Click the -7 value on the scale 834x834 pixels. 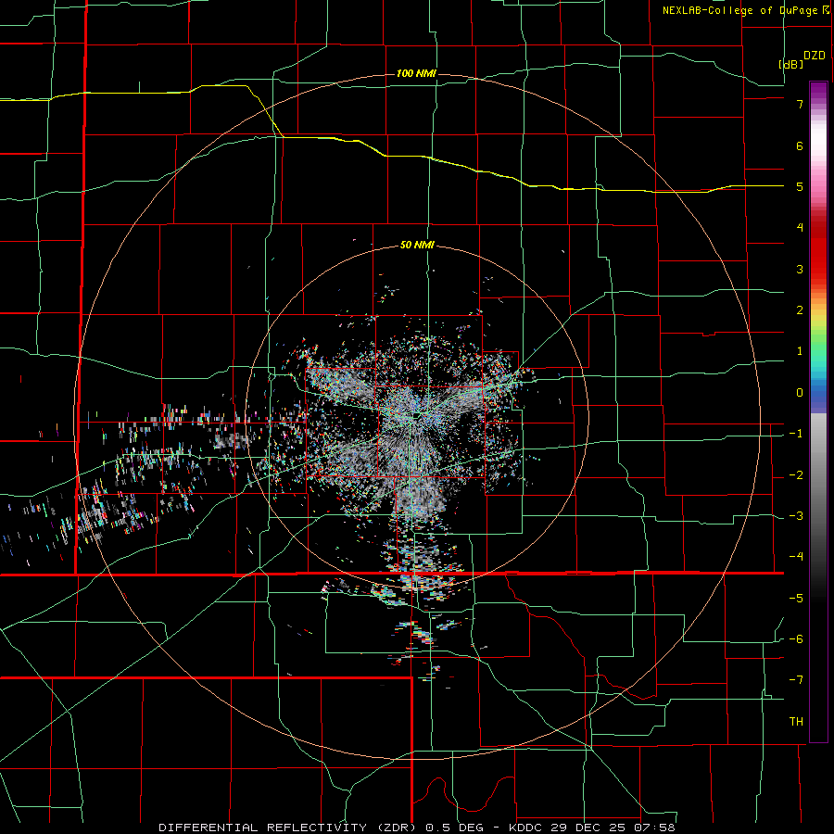tap(796, 680)
